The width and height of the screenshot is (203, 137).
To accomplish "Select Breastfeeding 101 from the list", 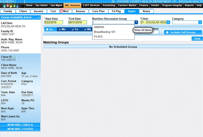I will 105,32.
